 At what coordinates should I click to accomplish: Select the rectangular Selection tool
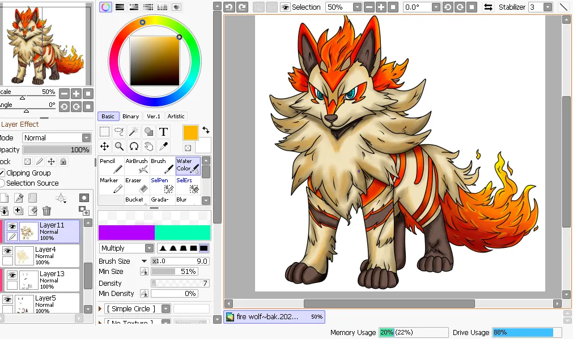click(x=104, y=132)
